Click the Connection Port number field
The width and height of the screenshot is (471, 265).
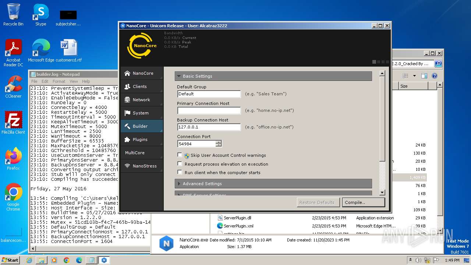(x=196, y=144)
